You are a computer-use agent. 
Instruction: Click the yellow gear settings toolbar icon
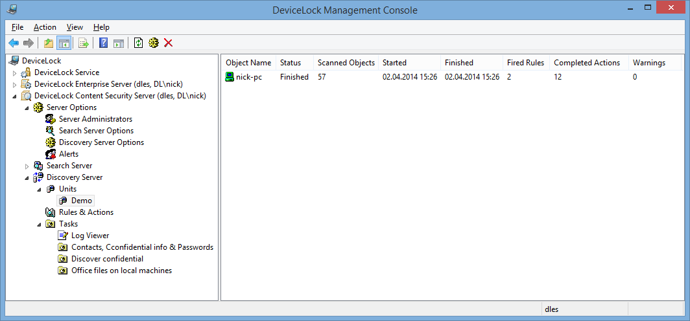153,43
